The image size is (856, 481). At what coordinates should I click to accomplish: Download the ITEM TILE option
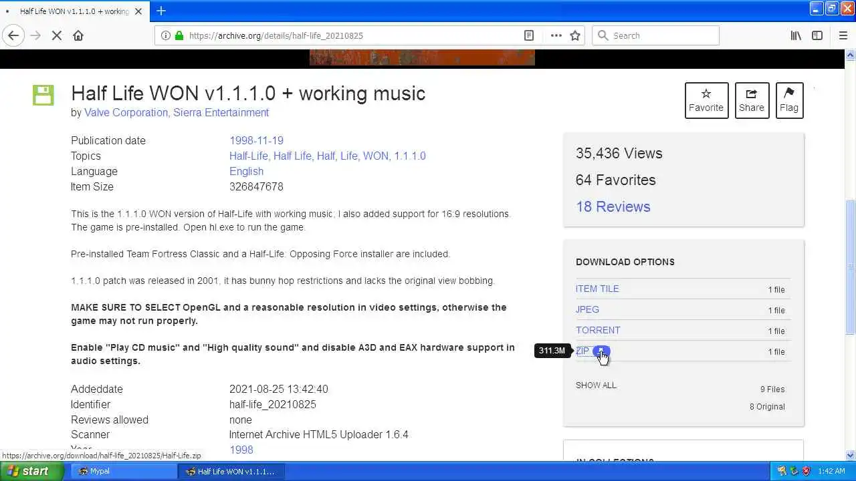(x=597, y=289)
